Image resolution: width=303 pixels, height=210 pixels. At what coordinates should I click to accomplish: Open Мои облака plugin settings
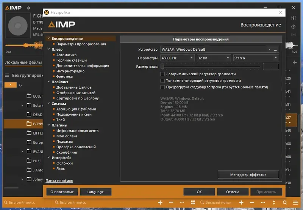tap(67, 136)
